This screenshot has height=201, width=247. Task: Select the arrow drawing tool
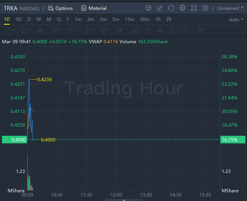click(x=71, y=30)
